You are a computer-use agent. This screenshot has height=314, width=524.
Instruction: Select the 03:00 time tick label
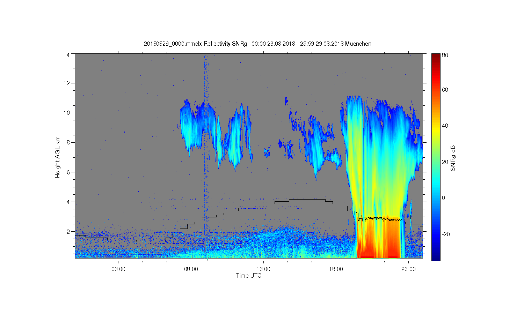click(118, 269)
